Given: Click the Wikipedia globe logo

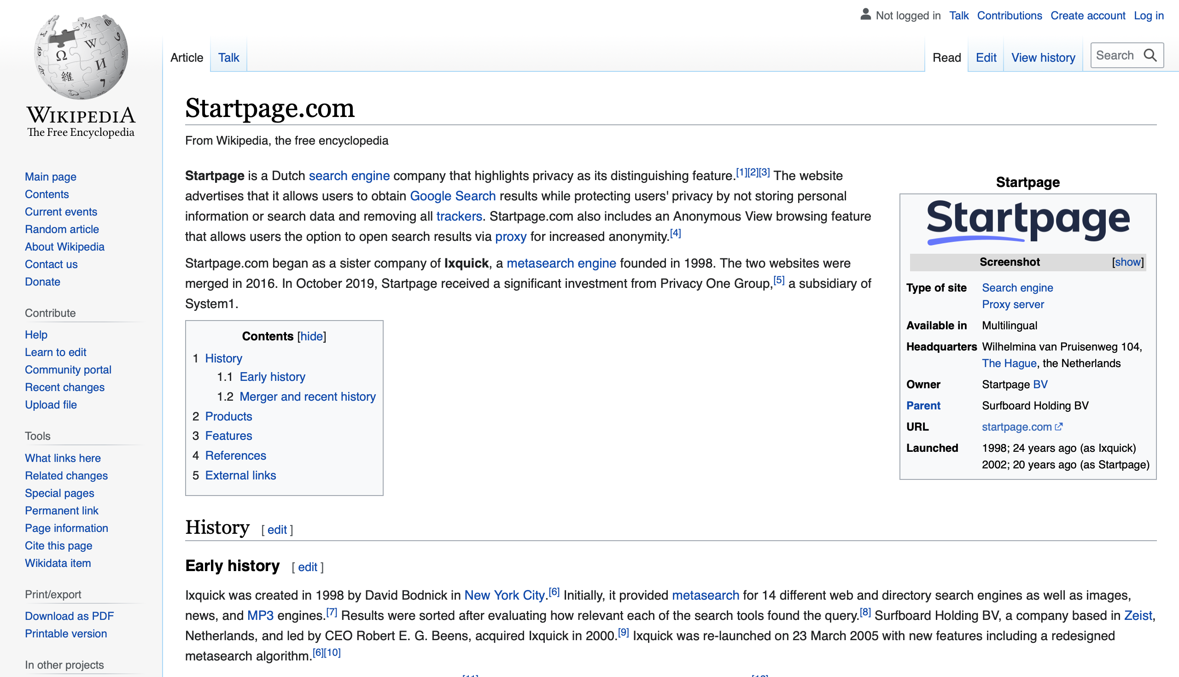Looking at the screenshot, I should [81, 56].
